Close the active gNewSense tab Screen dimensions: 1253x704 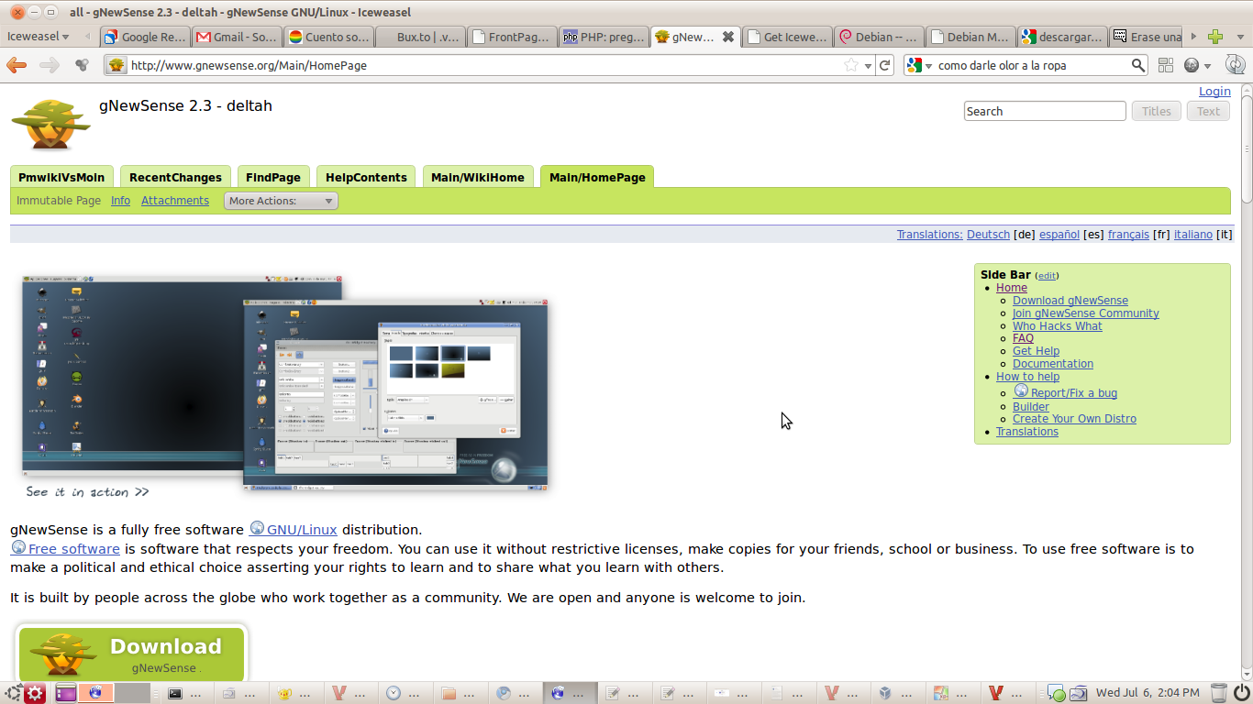727,37
